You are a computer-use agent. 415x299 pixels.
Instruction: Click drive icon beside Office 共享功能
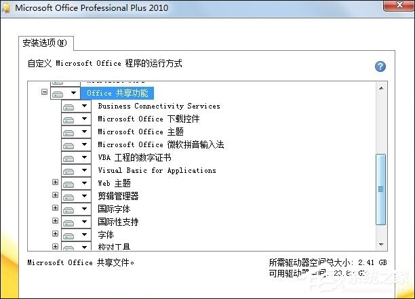tap(58, 93)
